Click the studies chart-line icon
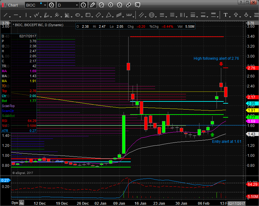The width and height of the screenshot is (259, 206). (101, 5)
